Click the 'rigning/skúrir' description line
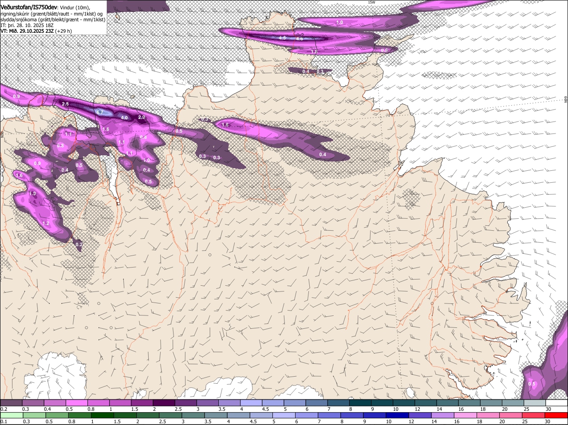 pos(51,14)
